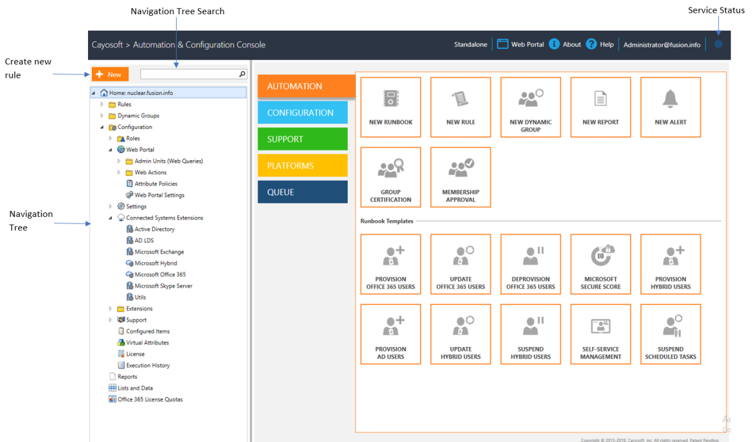The image size is (756, 442).
Task: Select the Microsoft Secure Score template
Action: click(x=600, y=264)
